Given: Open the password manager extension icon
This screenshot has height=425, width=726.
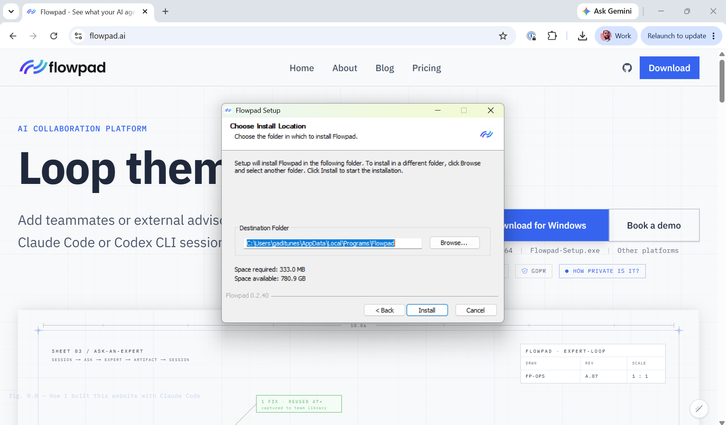Looking at the screenshot, I should tap(531, 36).
